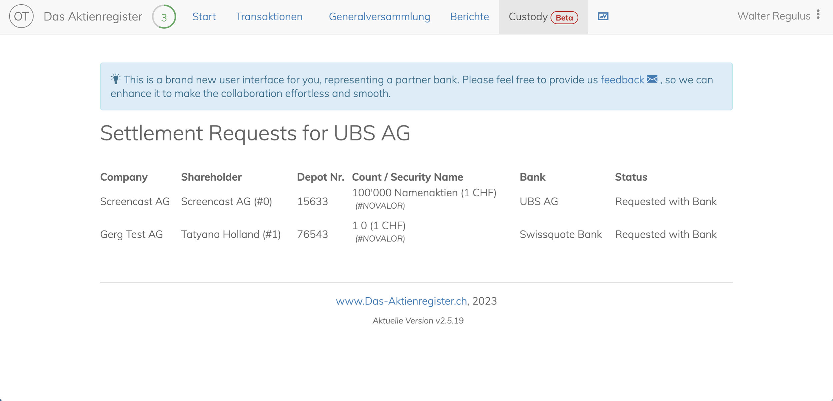The image size is (833, 401).
Task: Click the Status column header
Action: (631, 177)
